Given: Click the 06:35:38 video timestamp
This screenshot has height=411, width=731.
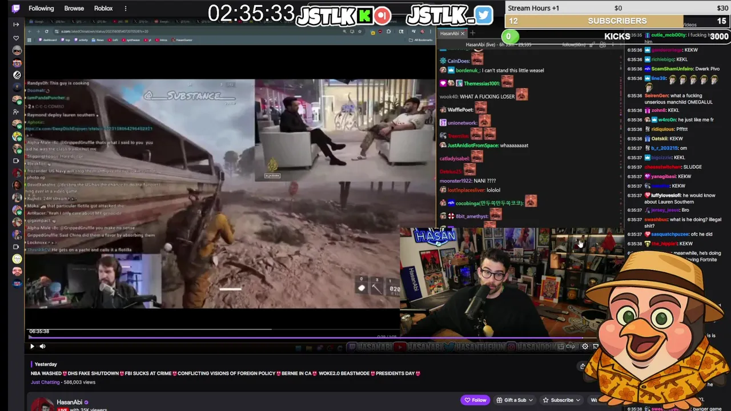Looking at the screenshot, I should pyautogui.click(x=39, y=331).
